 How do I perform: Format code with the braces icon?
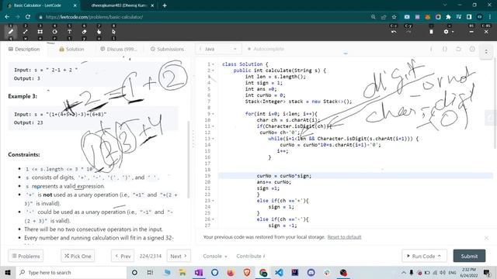(x=445, y=49)
